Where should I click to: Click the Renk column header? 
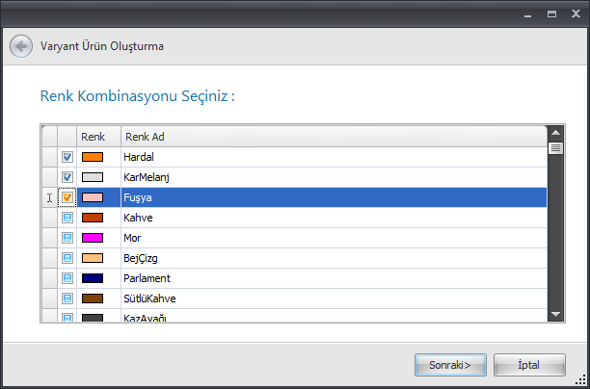(x=93, y=137)
